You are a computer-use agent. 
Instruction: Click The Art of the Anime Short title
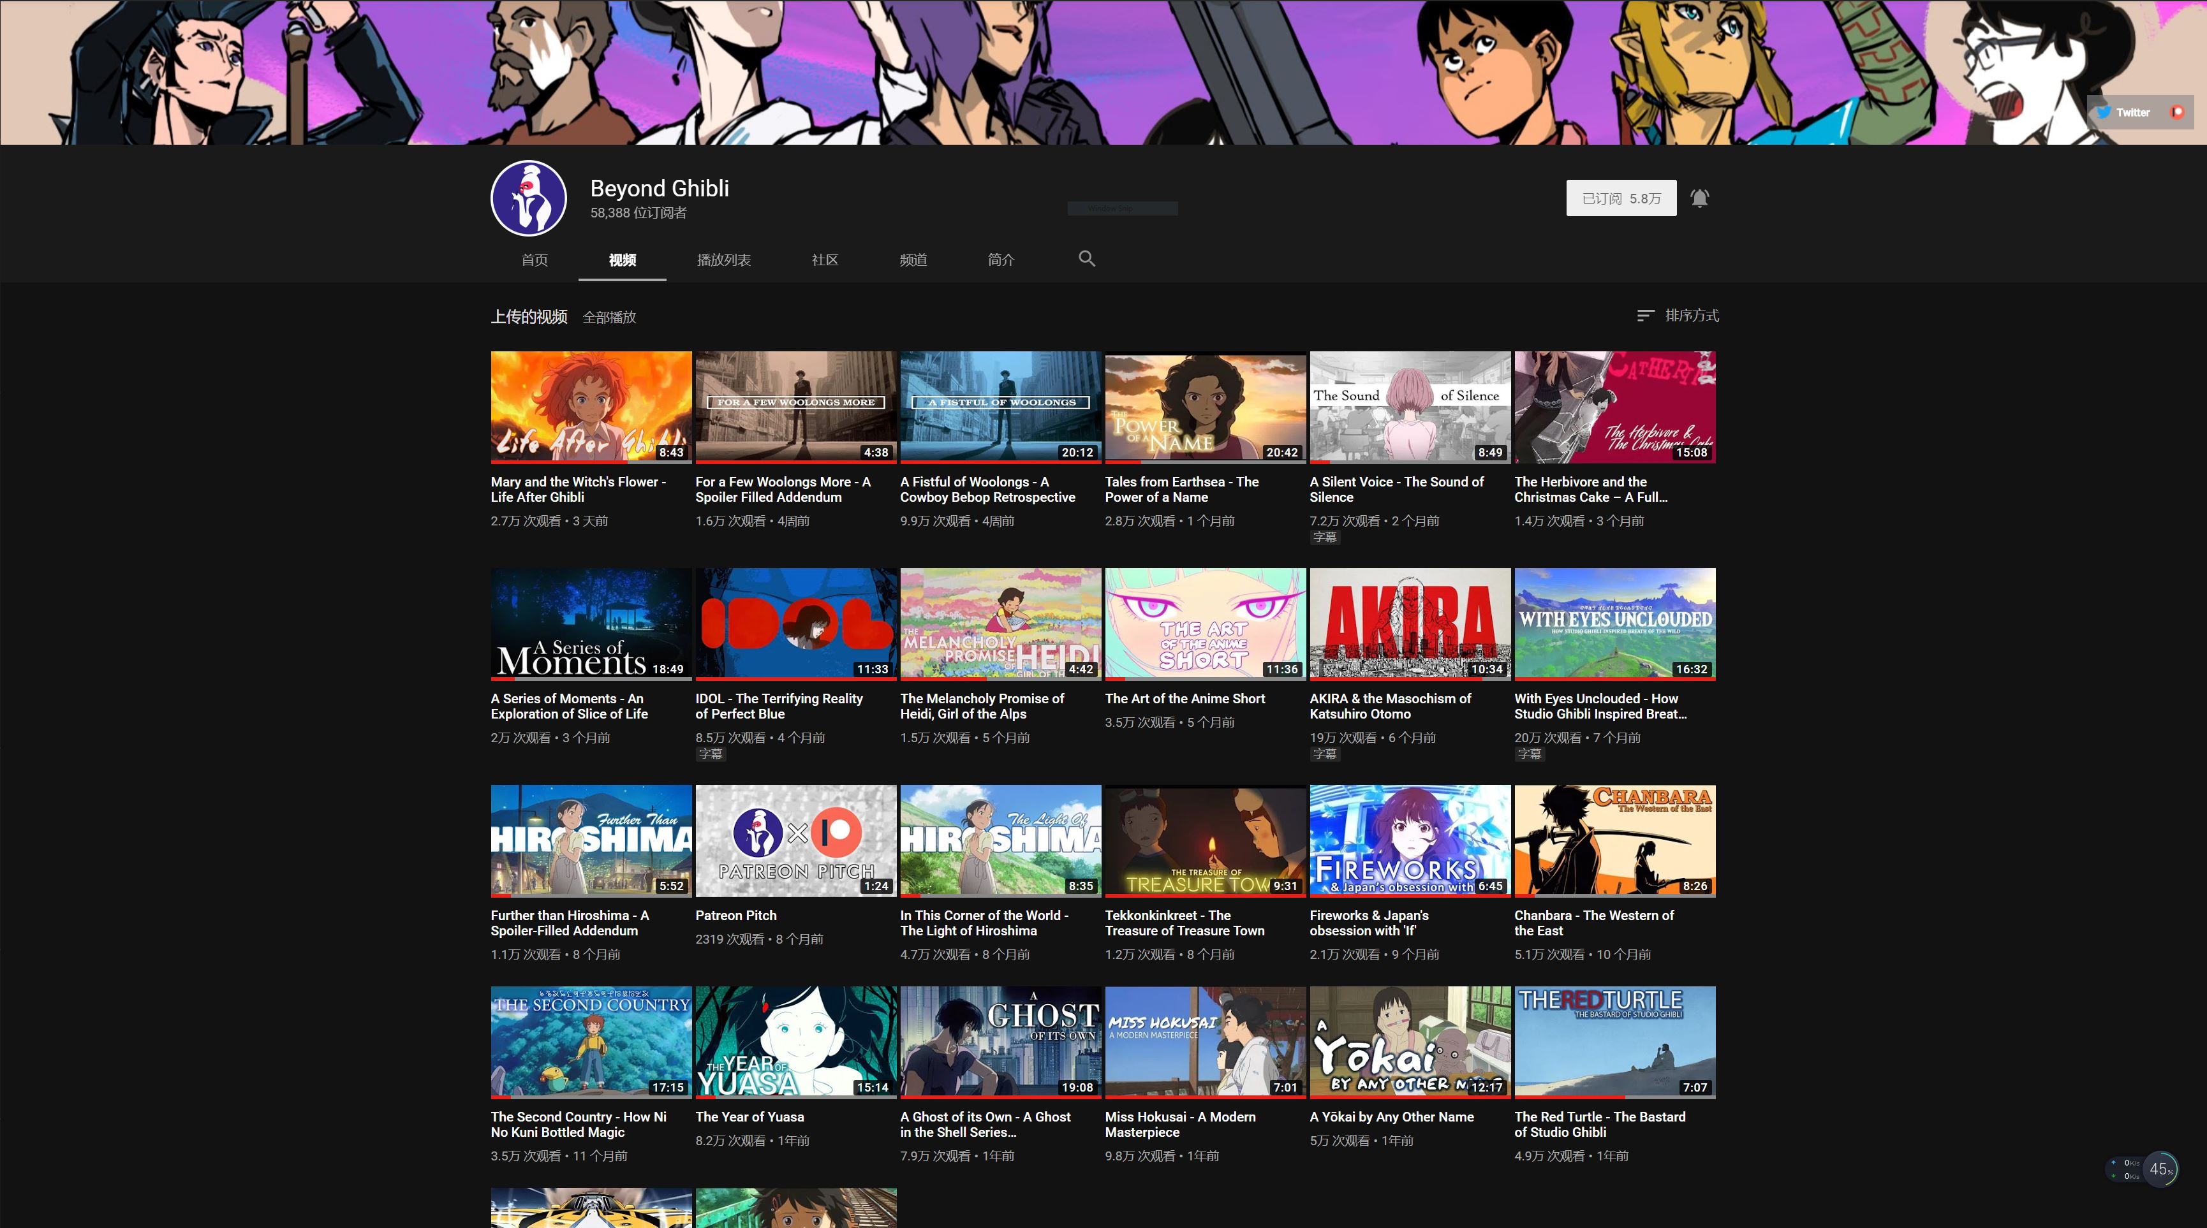(x=1184, y=699)
